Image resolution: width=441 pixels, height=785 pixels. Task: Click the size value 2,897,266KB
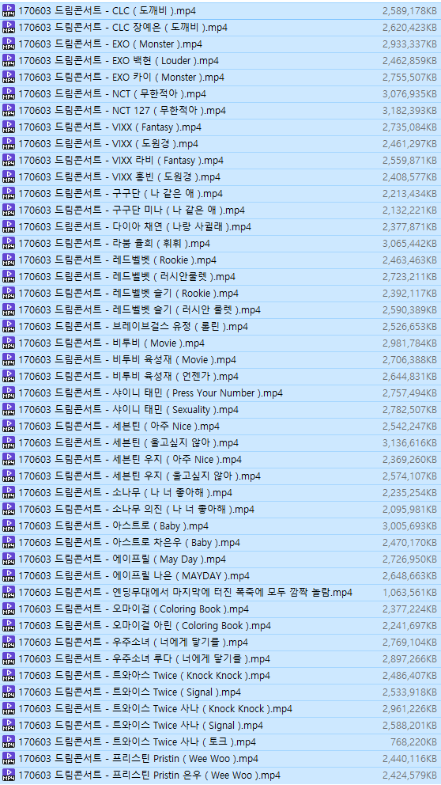tap(409, 658)
